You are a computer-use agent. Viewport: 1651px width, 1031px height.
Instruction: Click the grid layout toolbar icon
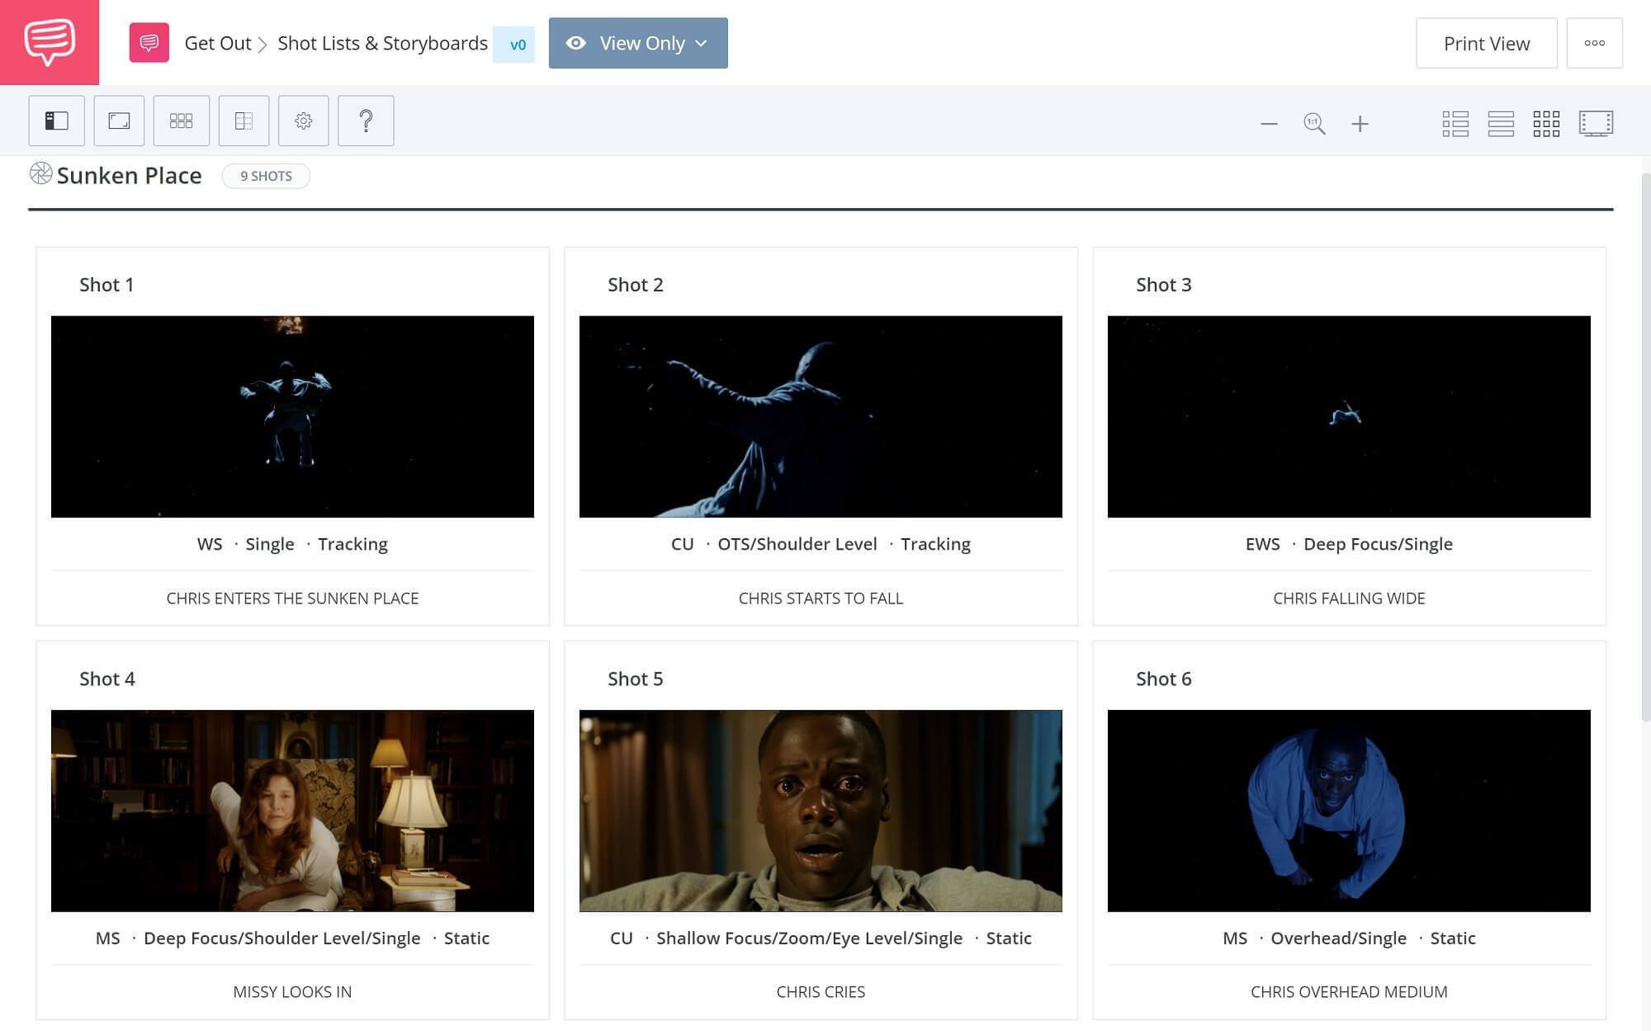[x=181, y=121]
